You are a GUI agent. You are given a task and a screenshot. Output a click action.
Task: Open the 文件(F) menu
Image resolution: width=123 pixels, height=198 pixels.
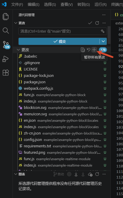pos(17,5)
